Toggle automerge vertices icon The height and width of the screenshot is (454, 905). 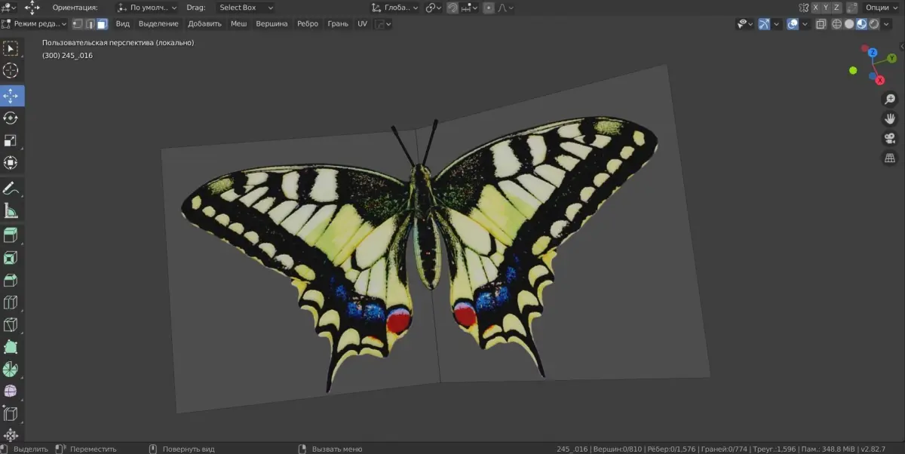click(852, 8)
